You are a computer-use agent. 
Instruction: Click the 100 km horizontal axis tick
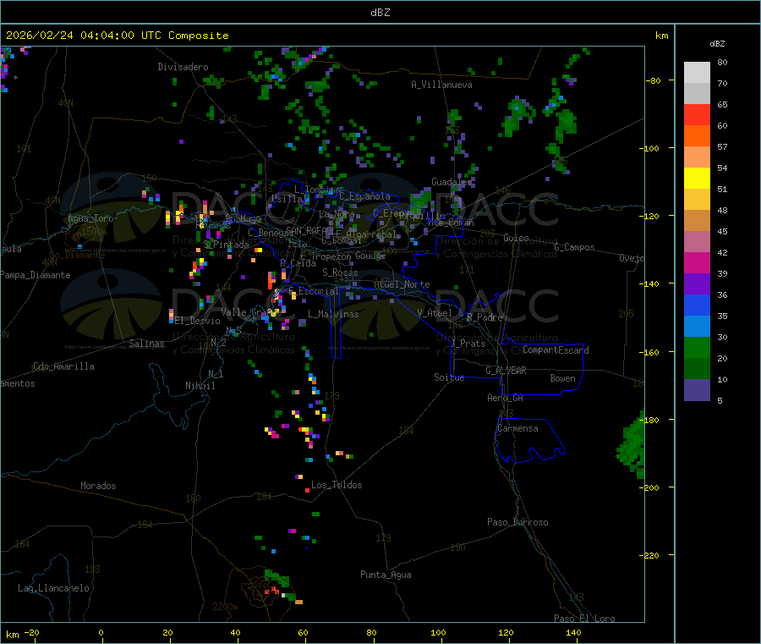tap(438, 632)
